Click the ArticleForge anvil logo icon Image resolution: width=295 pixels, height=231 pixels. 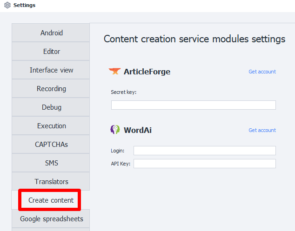coord(114,72)
